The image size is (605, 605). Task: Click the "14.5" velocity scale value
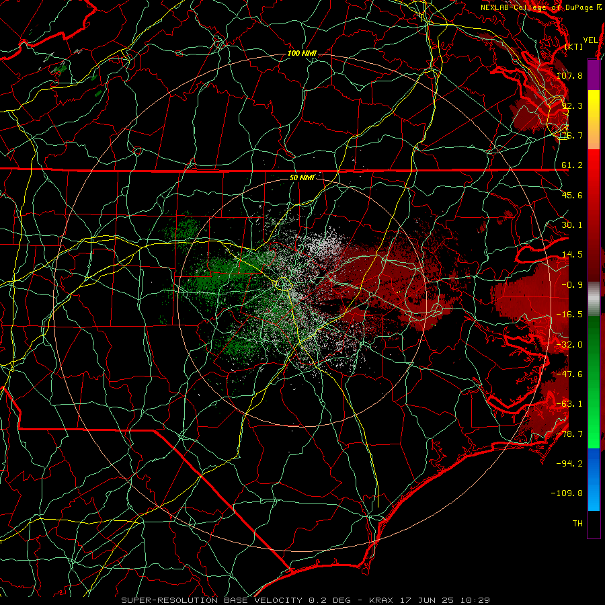[572, 255]
